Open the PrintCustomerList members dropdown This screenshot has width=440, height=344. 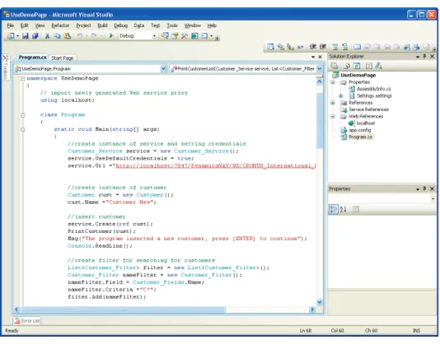point(320,68)
